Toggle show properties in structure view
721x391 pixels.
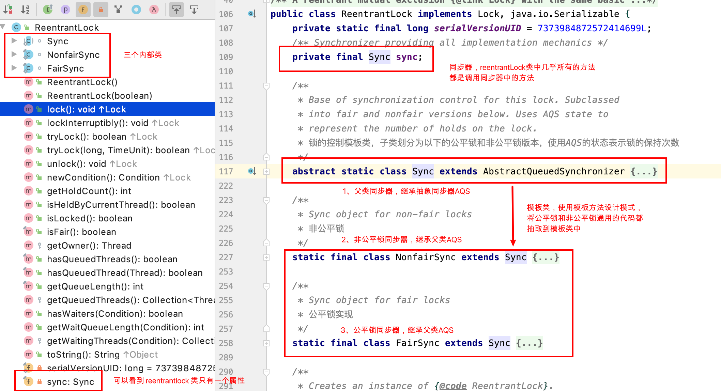coord(65,10)
